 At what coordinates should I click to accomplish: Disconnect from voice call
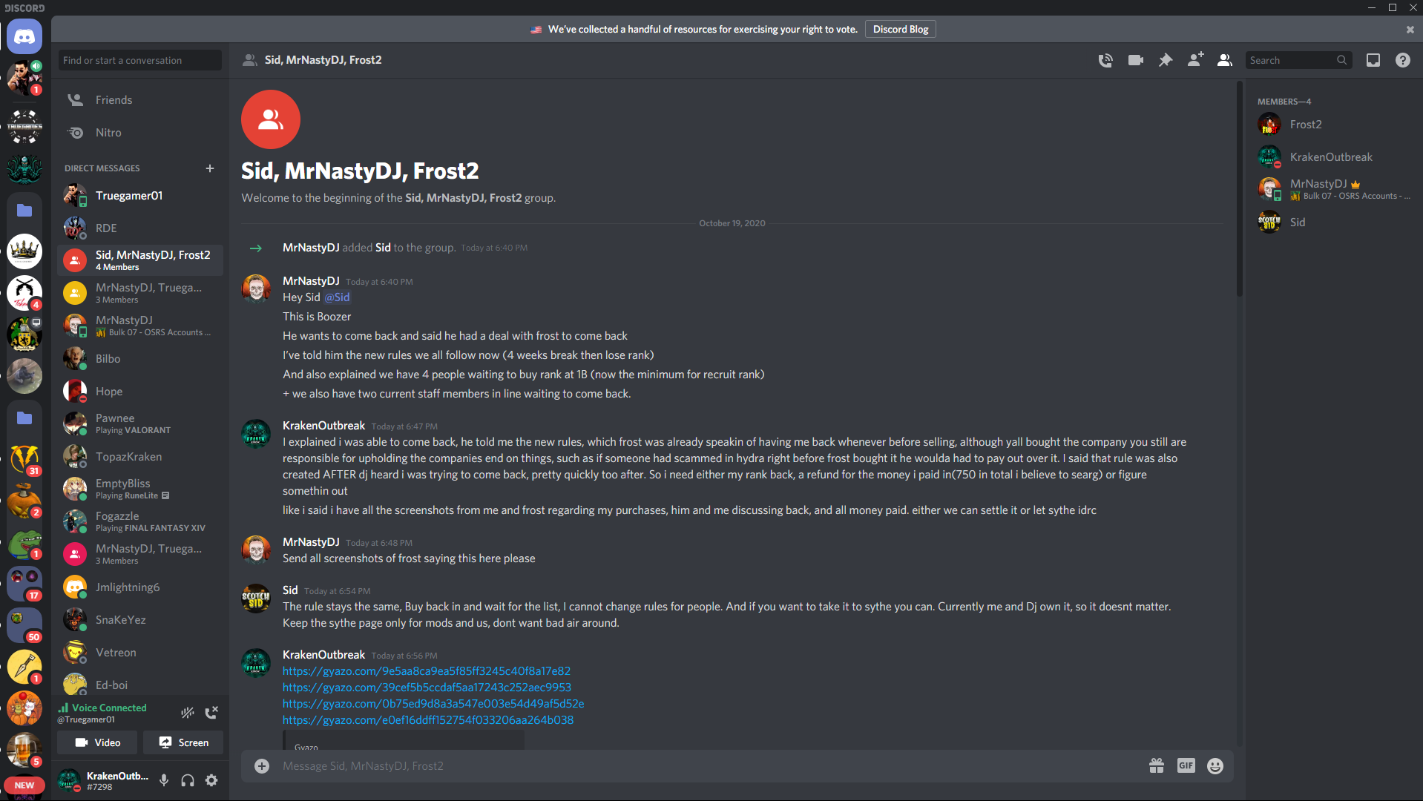211,713
